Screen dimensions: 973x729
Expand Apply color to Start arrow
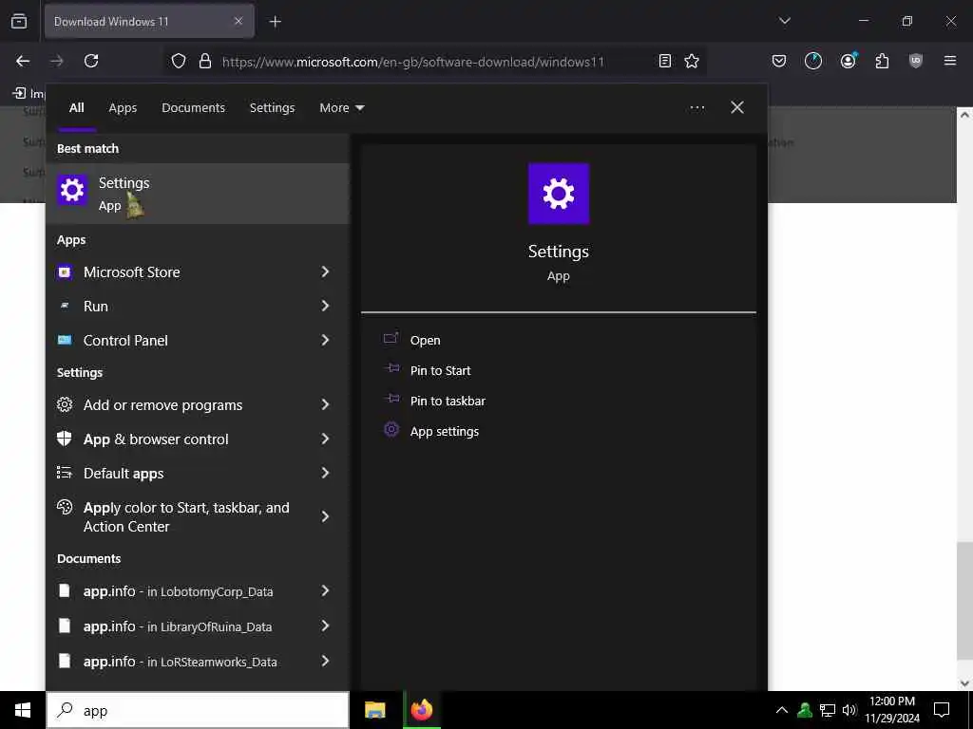pyautogui.click(x=325, y=517)
